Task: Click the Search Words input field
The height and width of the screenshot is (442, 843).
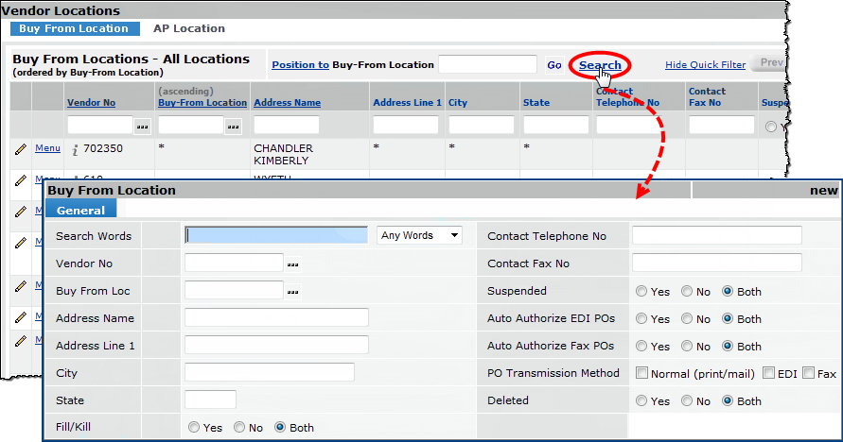Action: pos(275,235)
